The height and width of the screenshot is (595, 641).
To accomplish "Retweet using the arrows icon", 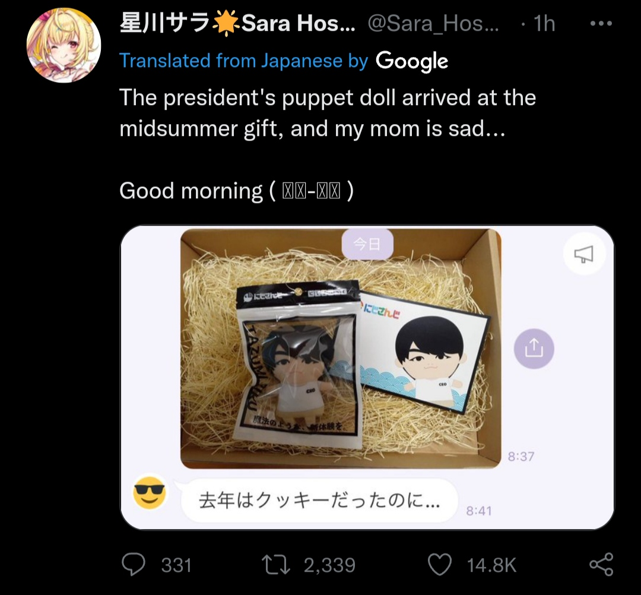I will (x=275, y=564).
